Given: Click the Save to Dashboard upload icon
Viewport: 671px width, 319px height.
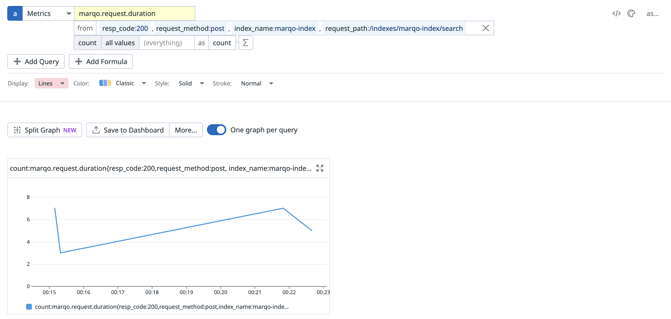Looking at the screenshot, I should (x=96, y=130).
